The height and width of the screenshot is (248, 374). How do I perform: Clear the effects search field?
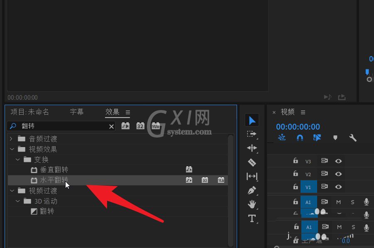pyautogui.click(x=111, y=127)
